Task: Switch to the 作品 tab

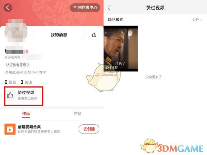Action: click(26, 114)
